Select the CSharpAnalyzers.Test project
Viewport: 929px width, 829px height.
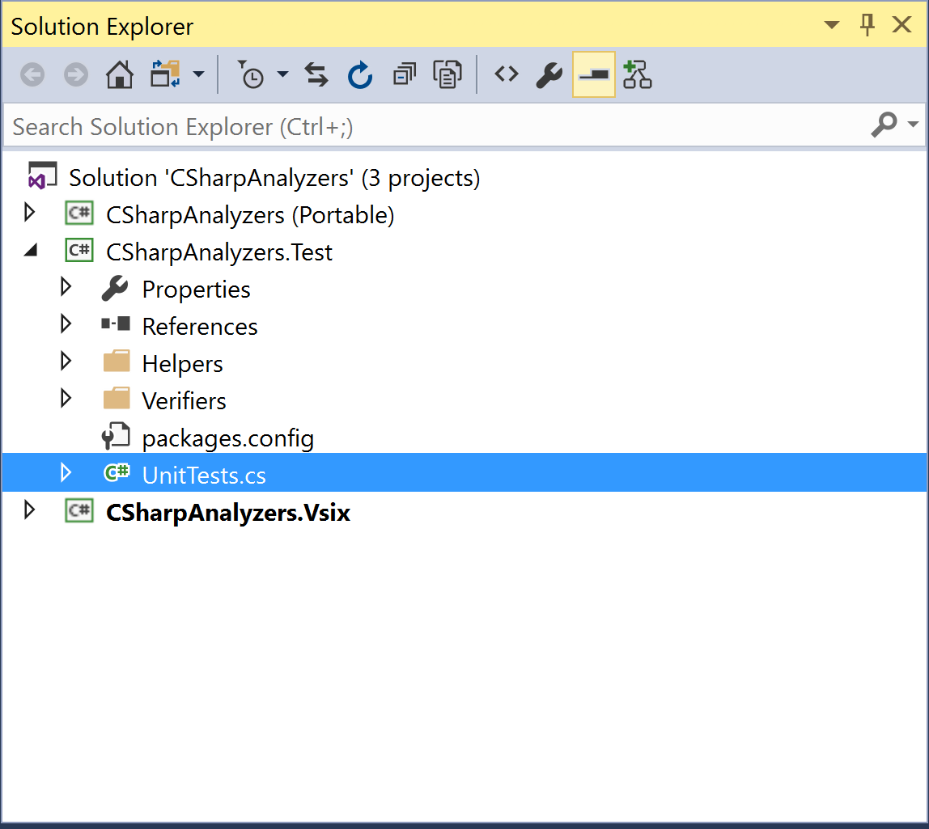[x=219, y=252]
